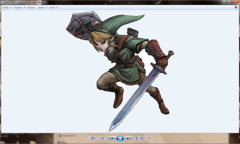The image size is (240, 144).
Task: Rotate the image clockwise
Action: [142, 138]
